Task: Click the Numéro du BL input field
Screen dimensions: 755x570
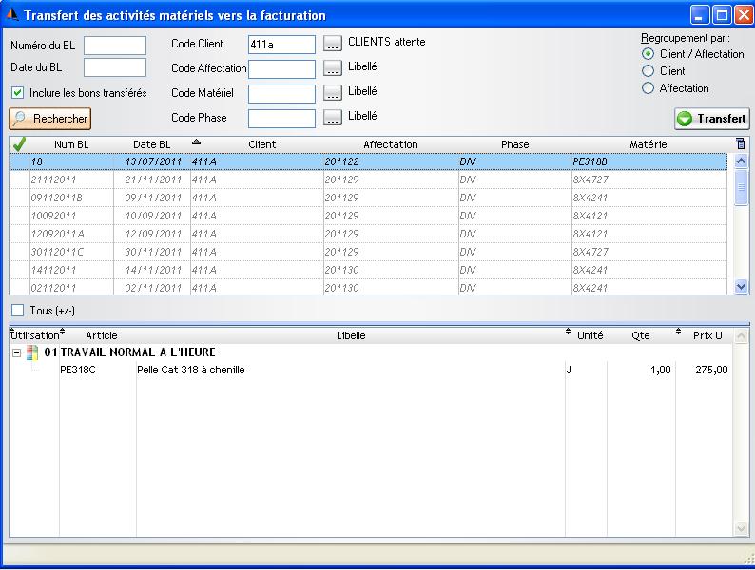Action: (115, 46)
